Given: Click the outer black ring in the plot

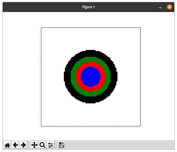Looking at the screenshot, I should 91,53.
